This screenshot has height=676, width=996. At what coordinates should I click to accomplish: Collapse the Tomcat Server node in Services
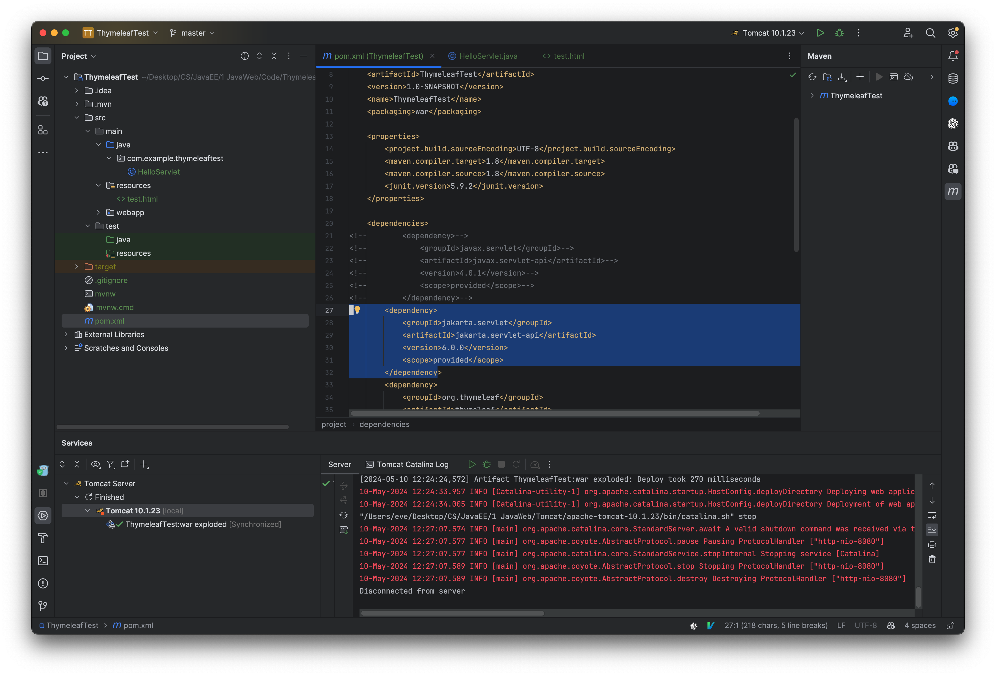(x=66, y=483)
